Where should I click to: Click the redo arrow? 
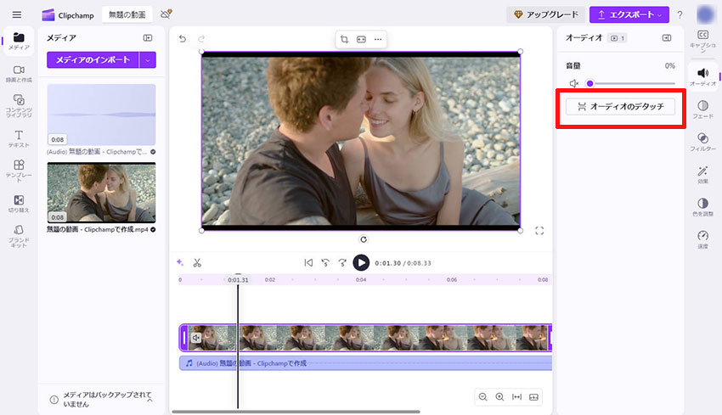click(x=201, y=39)
